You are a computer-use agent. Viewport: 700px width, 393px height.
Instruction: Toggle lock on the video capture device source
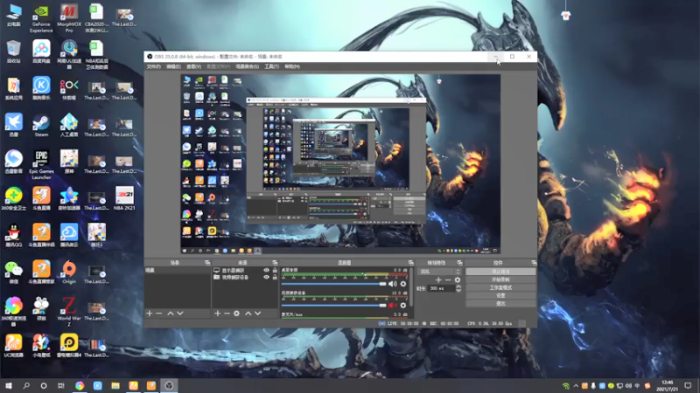click(x=275, y=277)
